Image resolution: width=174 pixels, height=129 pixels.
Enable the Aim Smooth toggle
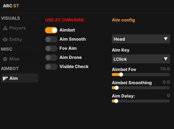[x=51, y=39]
